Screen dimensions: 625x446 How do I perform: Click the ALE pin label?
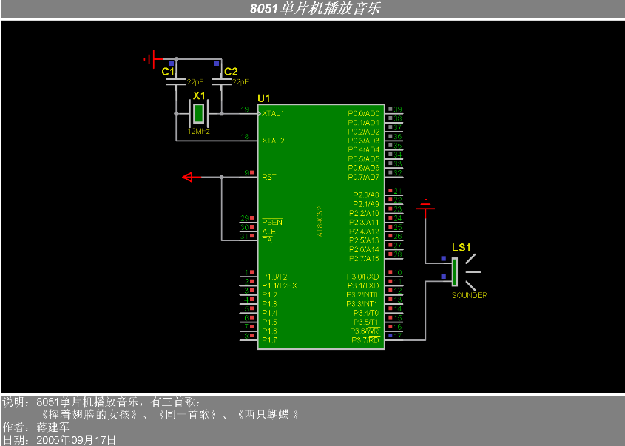(268, 232)
